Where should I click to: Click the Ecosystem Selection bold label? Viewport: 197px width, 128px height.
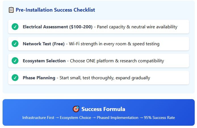(44, 61)
